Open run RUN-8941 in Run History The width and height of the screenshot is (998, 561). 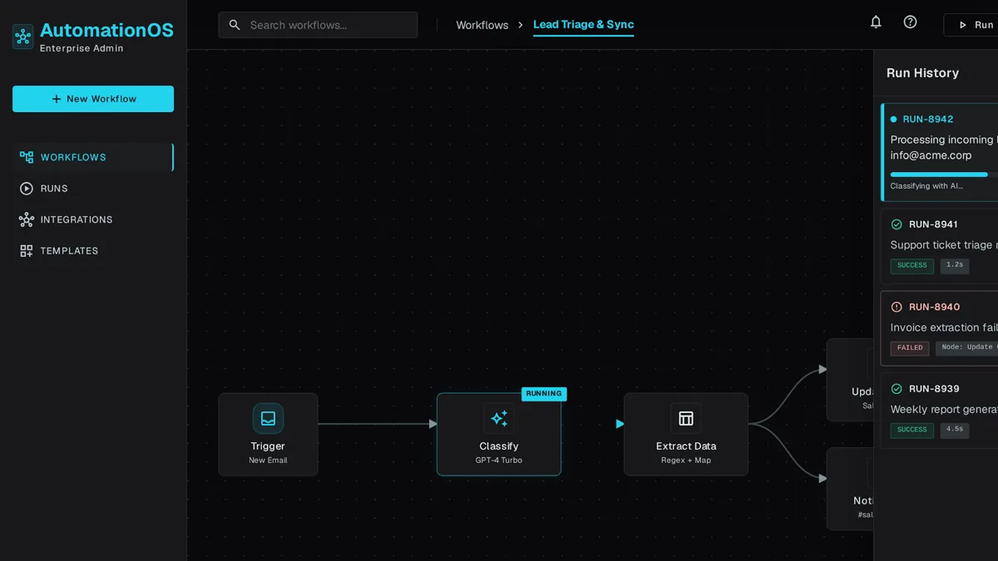[x=940, y=246]
